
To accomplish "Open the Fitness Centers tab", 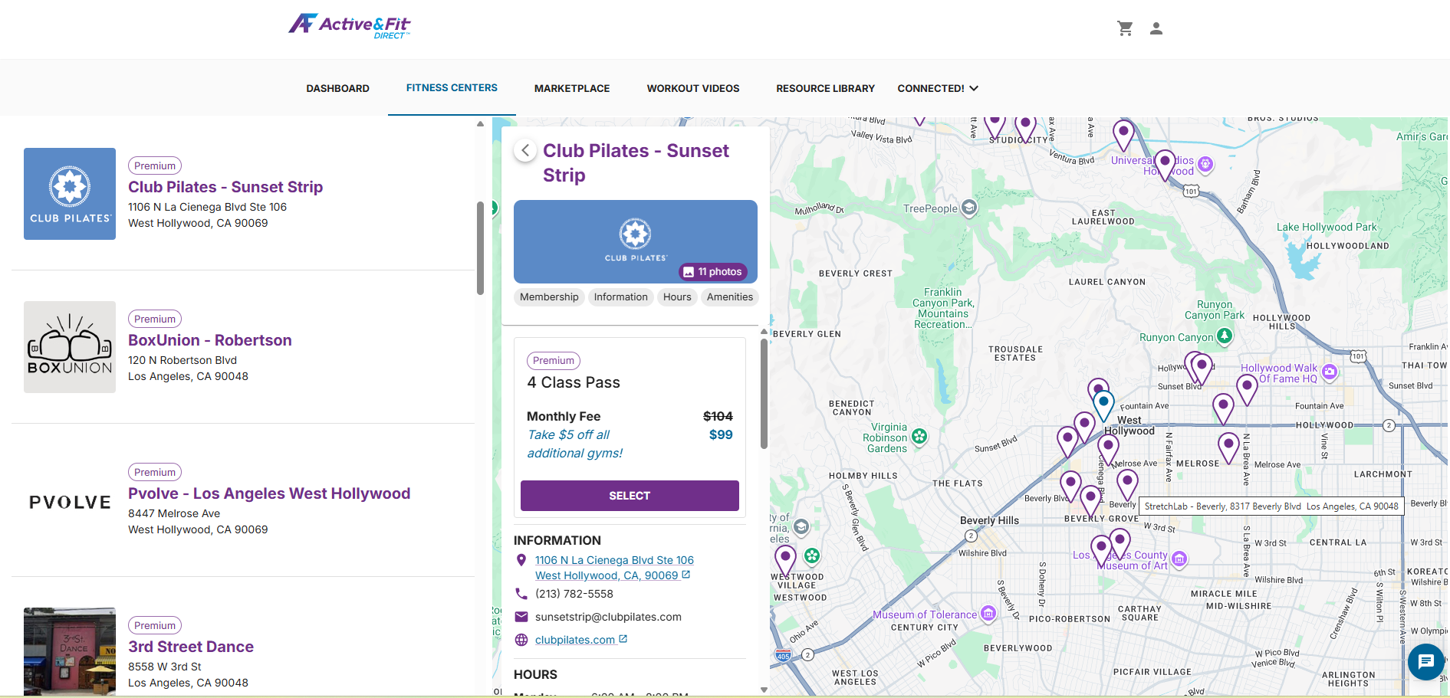I will coord(452,87).
